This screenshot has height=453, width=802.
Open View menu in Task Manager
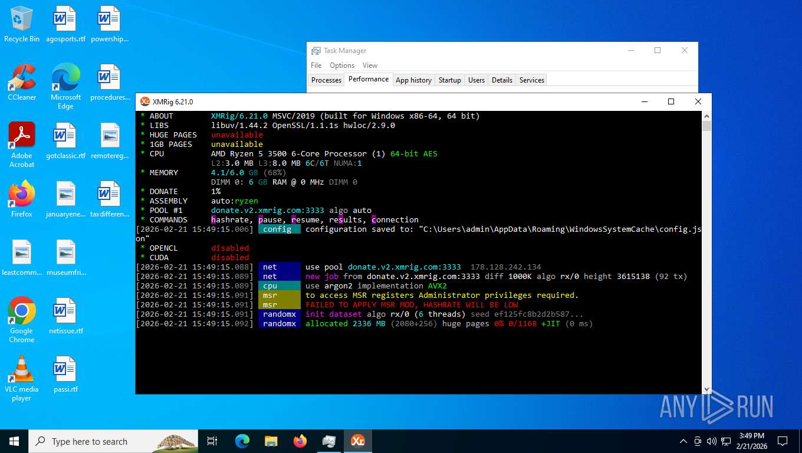pos(370,65)
